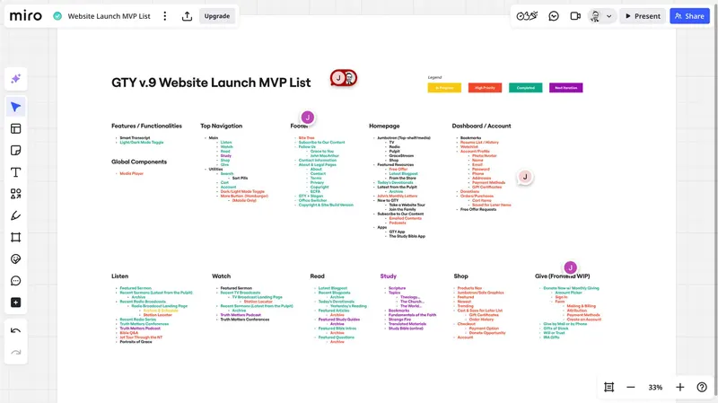Viewport: 718px width, 403px height.
Task: Open help question mark
Action: point(702,388)
